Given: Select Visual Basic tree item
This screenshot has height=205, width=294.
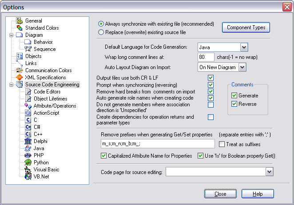Looking at the screenshot, I should click(x=46, y=170).
